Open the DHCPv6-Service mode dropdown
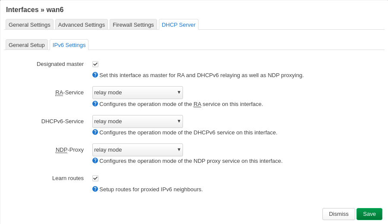Image resolution: width=388 pixels, height=224 pixels. coord(138,121)
